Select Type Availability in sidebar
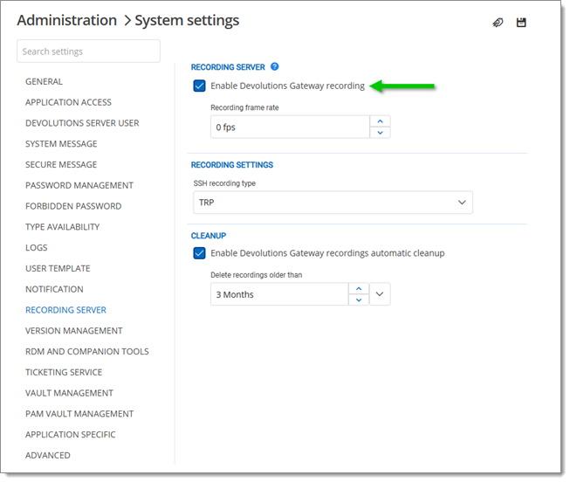This screenshot has width=570, height=482. coord(63,227)
